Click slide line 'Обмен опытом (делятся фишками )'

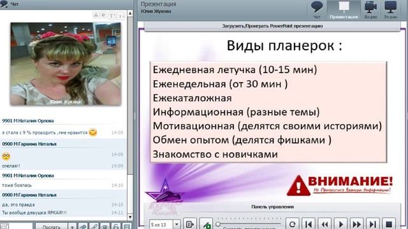coord(242,140)
